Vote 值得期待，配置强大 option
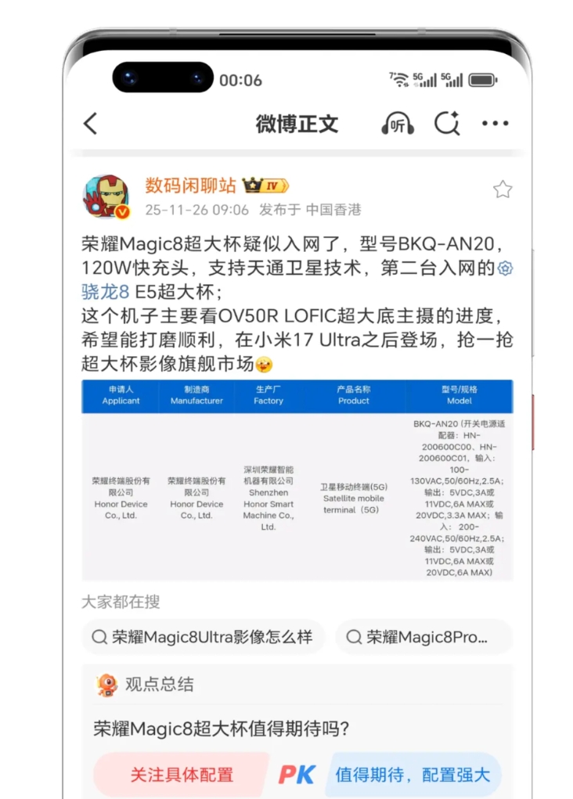Image resolution: width=573 pixels, height=799 pixels. pyautogui.click(x=413, y=775)
